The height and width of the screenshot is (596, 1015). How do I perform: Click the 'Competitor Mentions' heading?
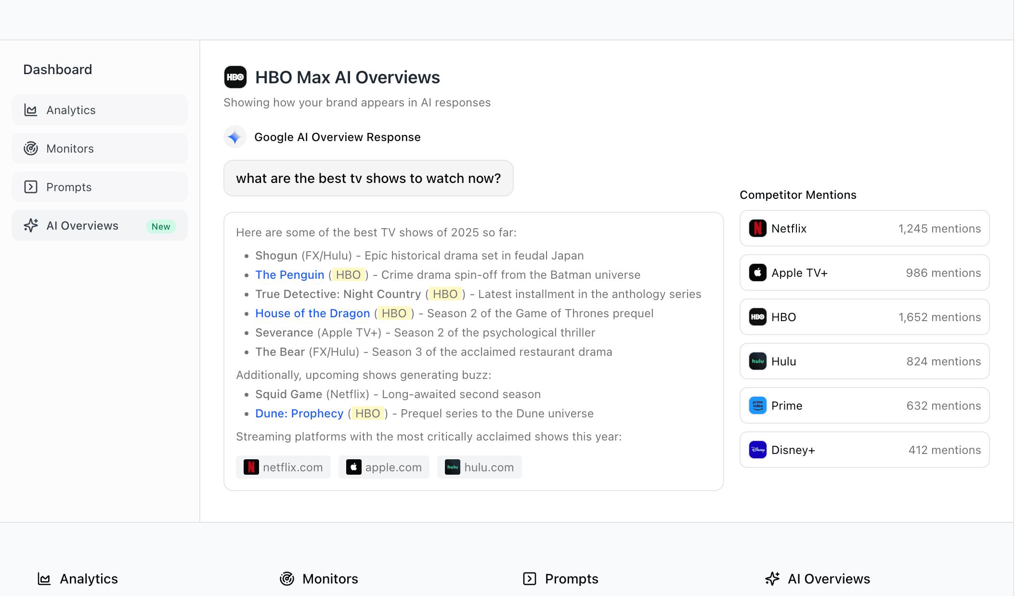(798, 195)
